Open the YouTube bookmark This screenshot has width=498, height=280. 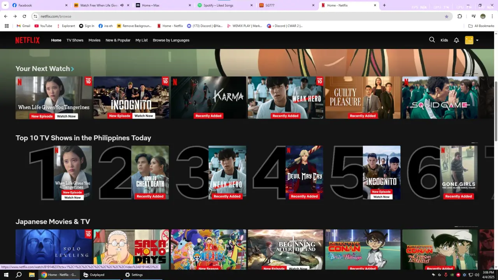point(43,26)
